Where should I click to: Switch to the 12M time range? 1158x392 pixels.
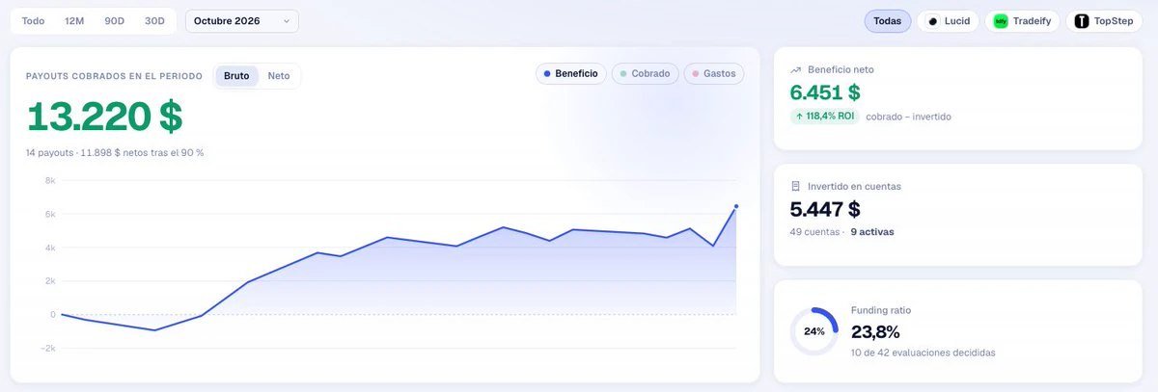pos(74,21)
